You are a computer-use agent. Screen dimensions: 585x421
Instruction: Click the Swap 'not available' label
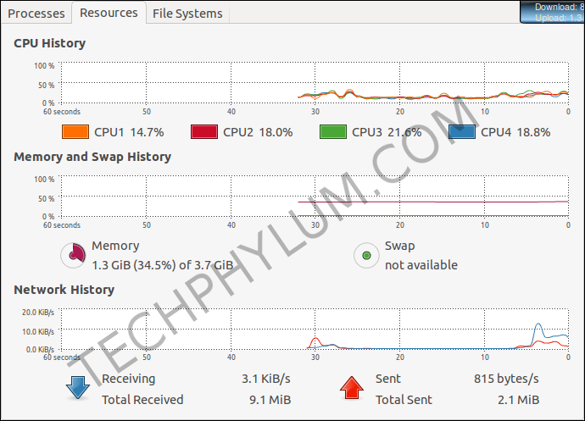pyautogui.click(x=421, y=264)
